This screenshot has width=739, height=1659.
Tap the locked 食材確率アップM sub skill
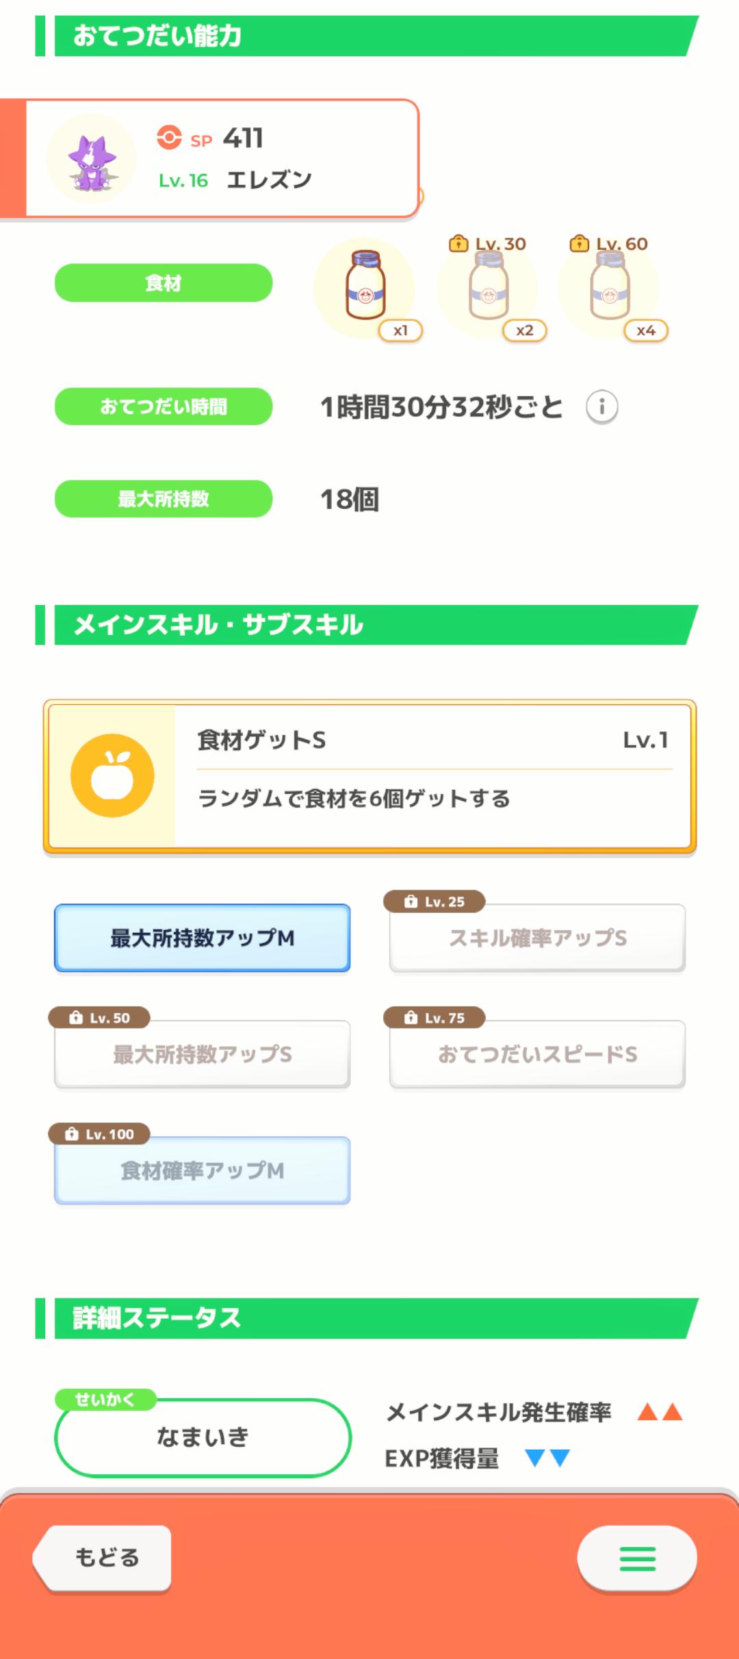pyautogui.click(x=203, y=1171)
